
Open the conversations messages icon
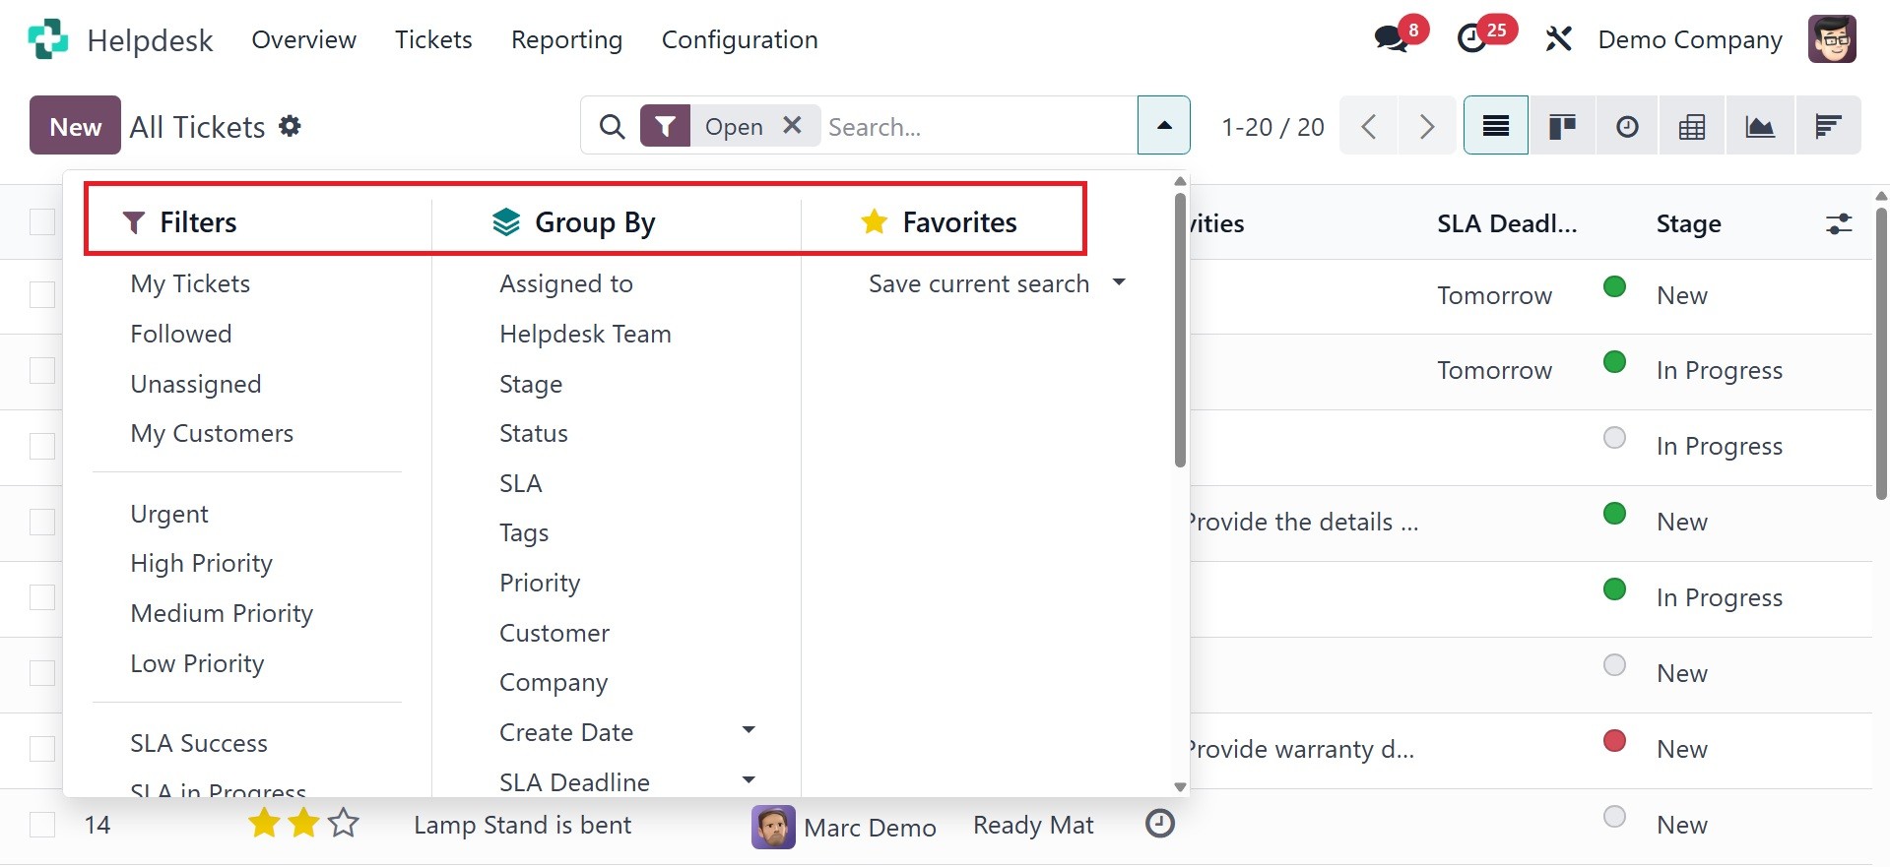pyautogui.click(x=1392, y=39)
